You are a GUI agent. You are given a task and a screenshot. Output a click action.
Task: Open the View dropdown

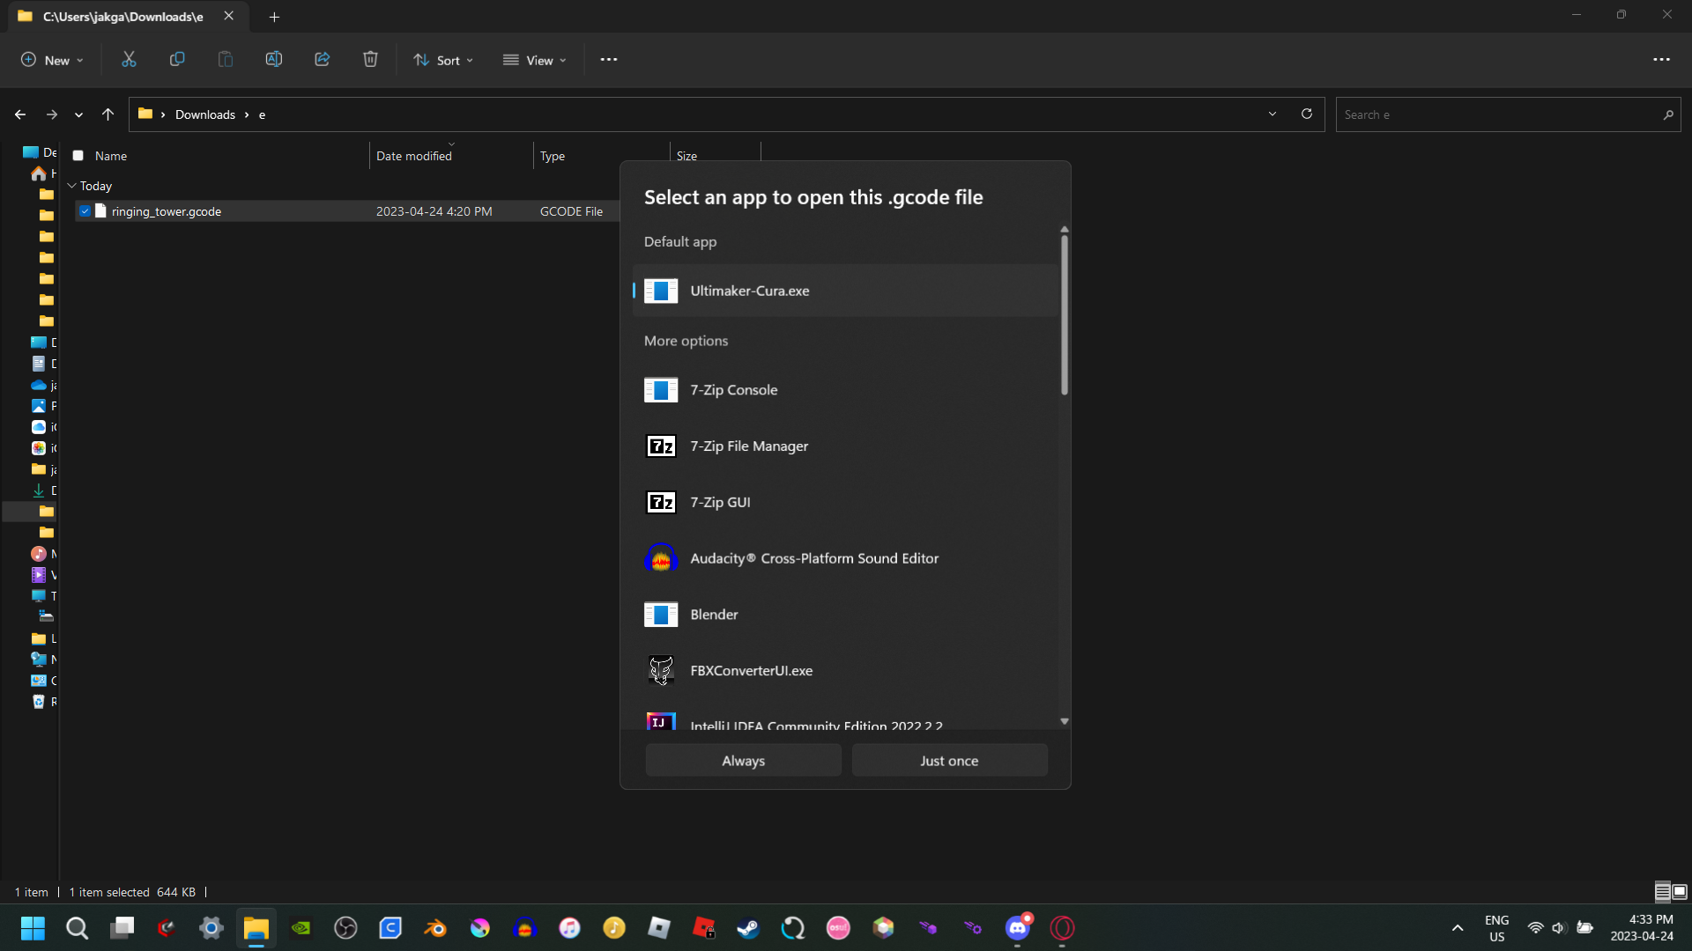pyautogui.click(x=535, y=60)
